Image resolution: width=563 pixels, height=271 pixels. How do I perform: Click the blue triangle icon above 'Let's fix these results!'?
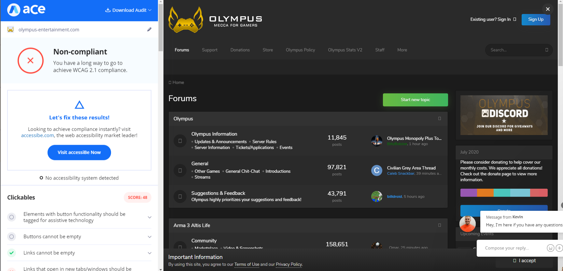pyautogui.click(x=79, y=105)
